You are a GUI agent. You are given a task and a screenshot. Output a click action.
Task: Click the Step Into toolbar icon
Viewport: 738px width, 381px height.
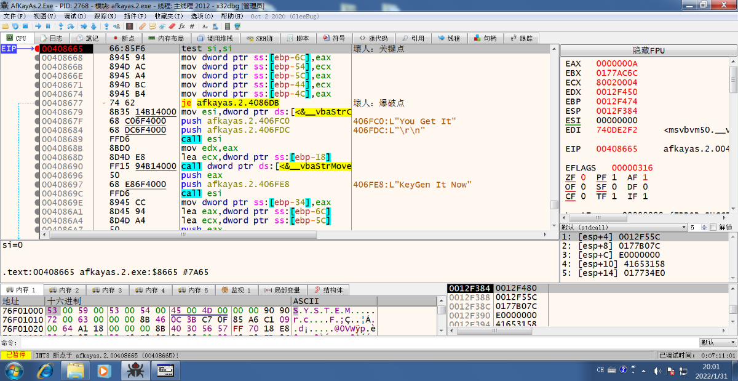pos(60,26)
